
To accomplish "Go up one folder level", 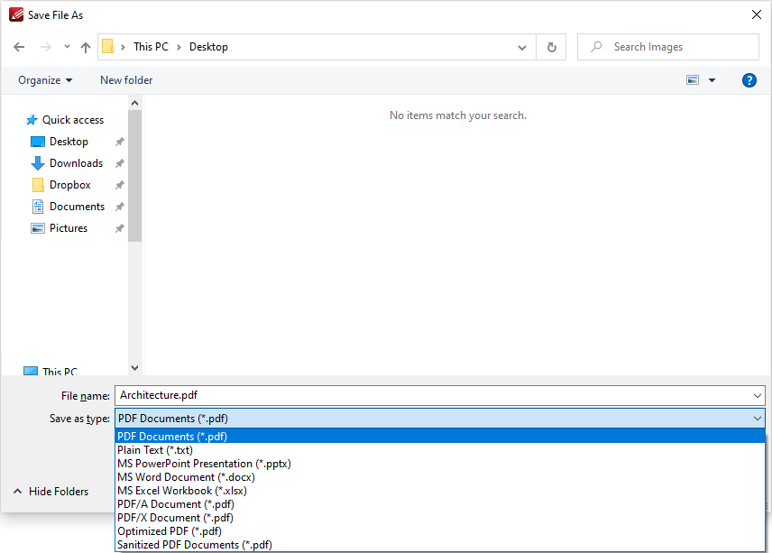I will (x=84, y=46).
